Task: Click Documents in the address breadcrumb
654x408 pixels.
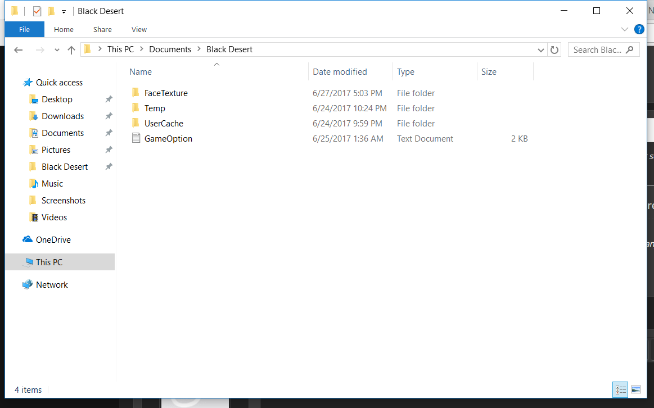Action: click(170, 49)
